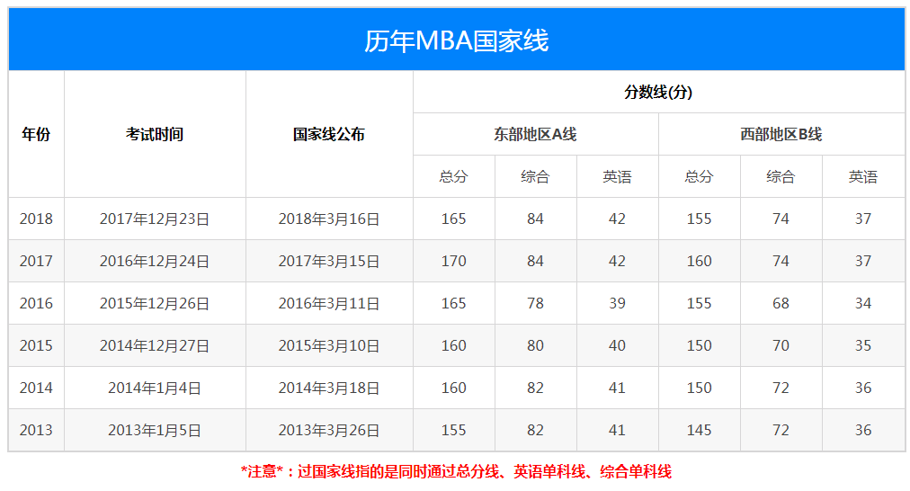Select the 145 total score cell
This screenshot has height=491, width=910.
pos(699,430)
